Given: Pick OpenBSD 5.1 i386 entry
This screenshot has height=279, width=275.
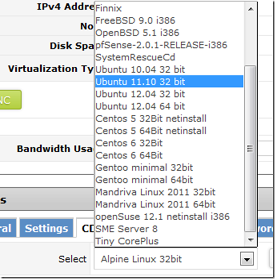Looking at the screenshot, I should coord(169,33).
